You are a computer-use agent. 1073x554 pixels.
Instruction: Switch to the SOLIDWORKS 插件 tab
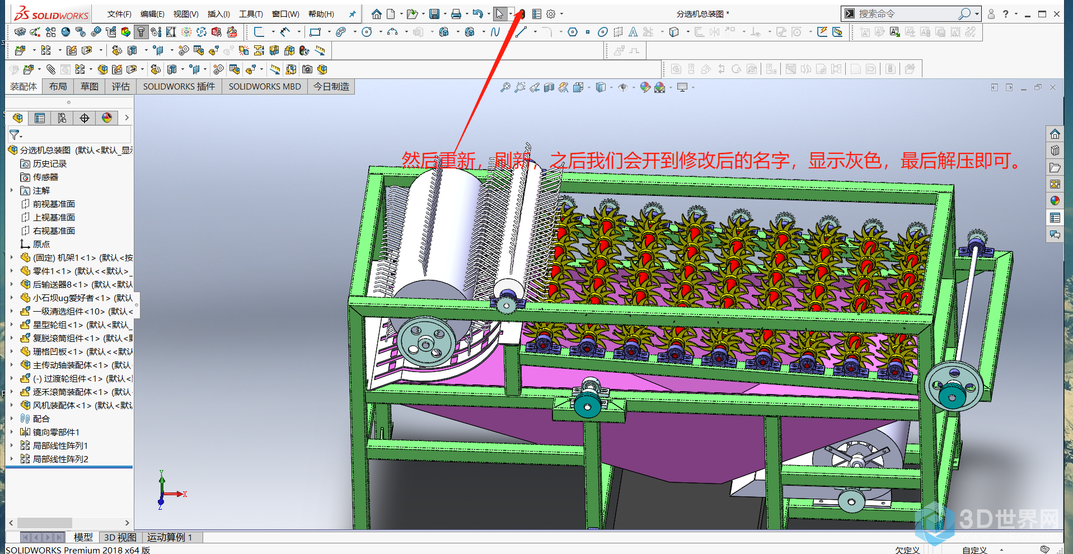pyautogui.click(x=179, y=87)
